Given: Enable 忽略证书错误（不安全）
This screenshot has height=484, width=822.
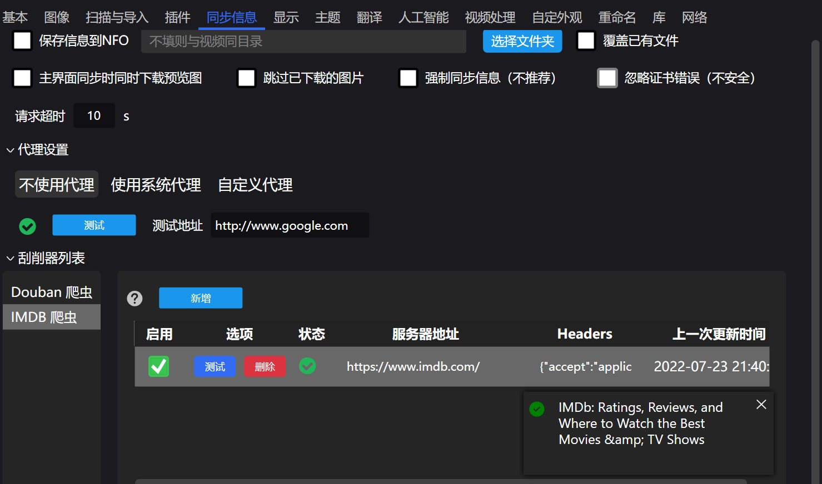Looking at the screenshot, I should click(x=607, y=78).
